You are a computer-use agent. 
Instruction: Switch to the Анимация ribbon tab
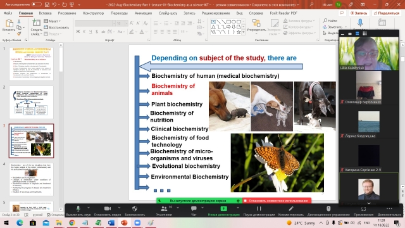(143, 13)
